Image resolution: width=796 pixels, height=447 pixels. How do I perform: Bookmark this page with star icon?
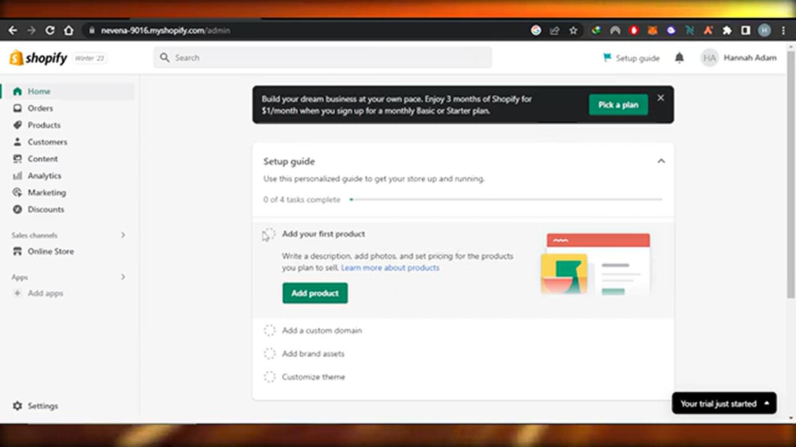[573, 30]
